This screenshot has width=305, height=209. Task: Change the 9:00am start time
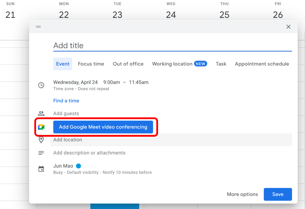pos(111,82)
